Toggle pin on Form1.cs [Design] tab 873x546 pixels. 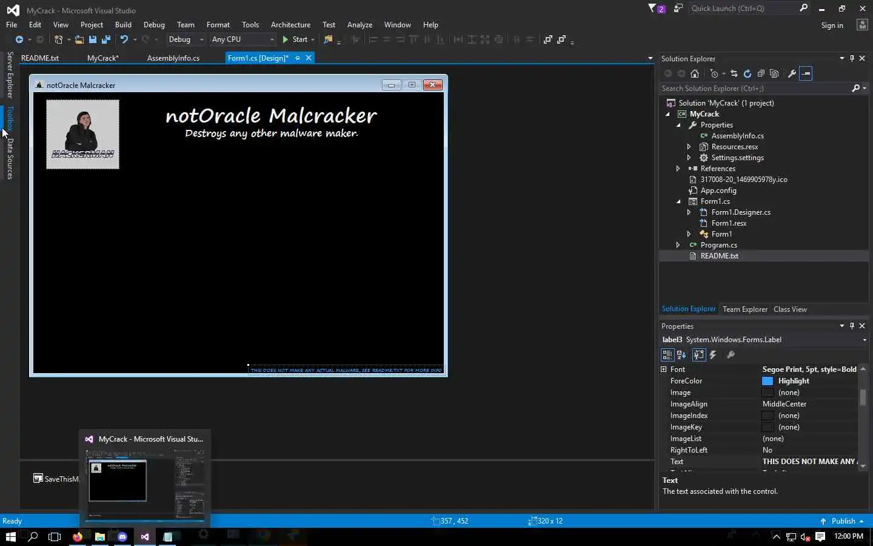pyautogui.click(x=297, y=58)
